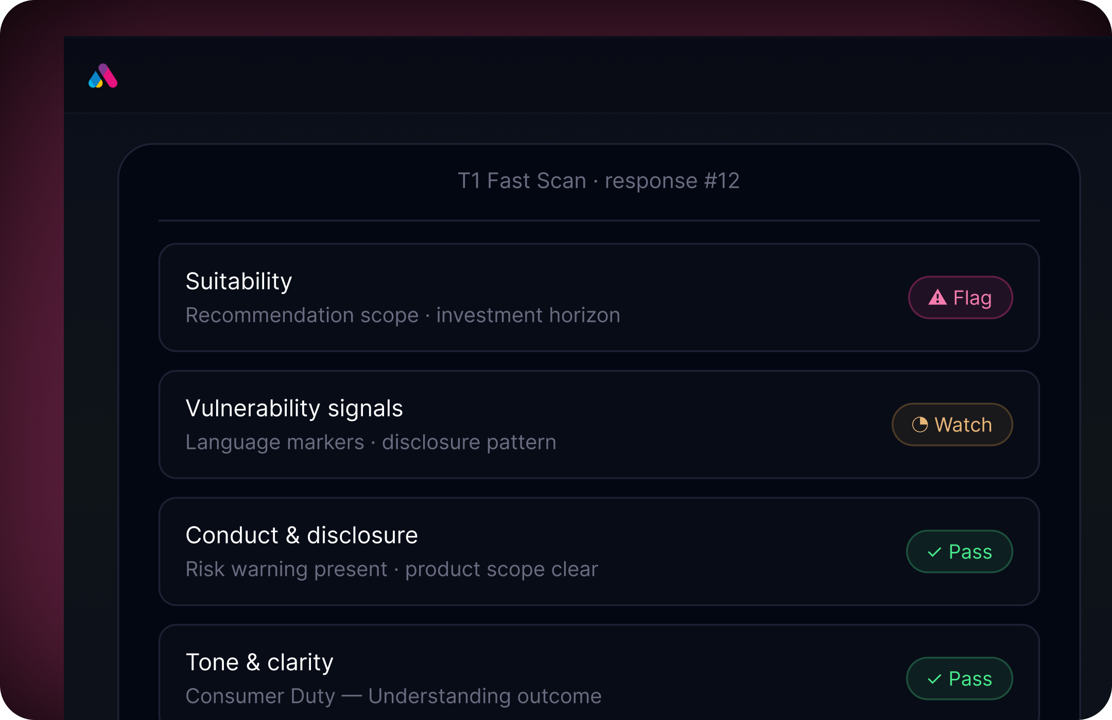
Task: Click the Tone & clarity heading
Action: click(x=259, y=662)
